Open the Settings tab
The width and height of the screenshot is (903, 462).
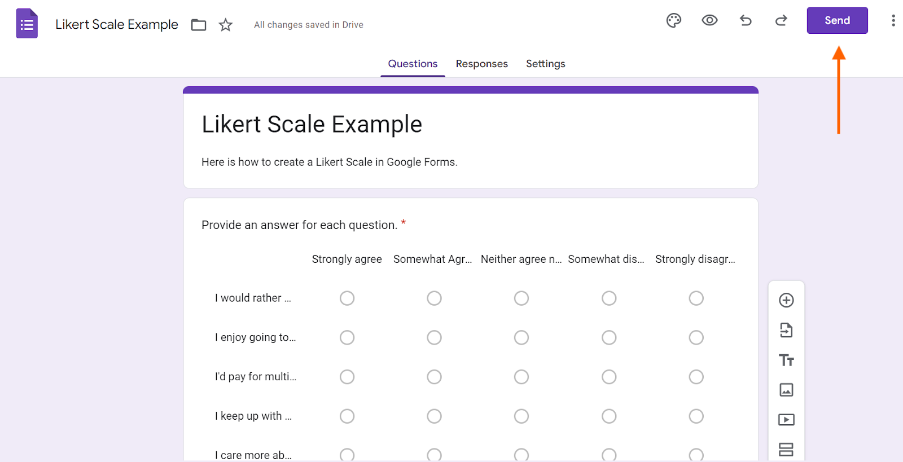point(545,64)
